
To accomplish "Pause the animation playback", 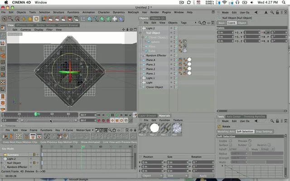I will click(x=112, y=115).
